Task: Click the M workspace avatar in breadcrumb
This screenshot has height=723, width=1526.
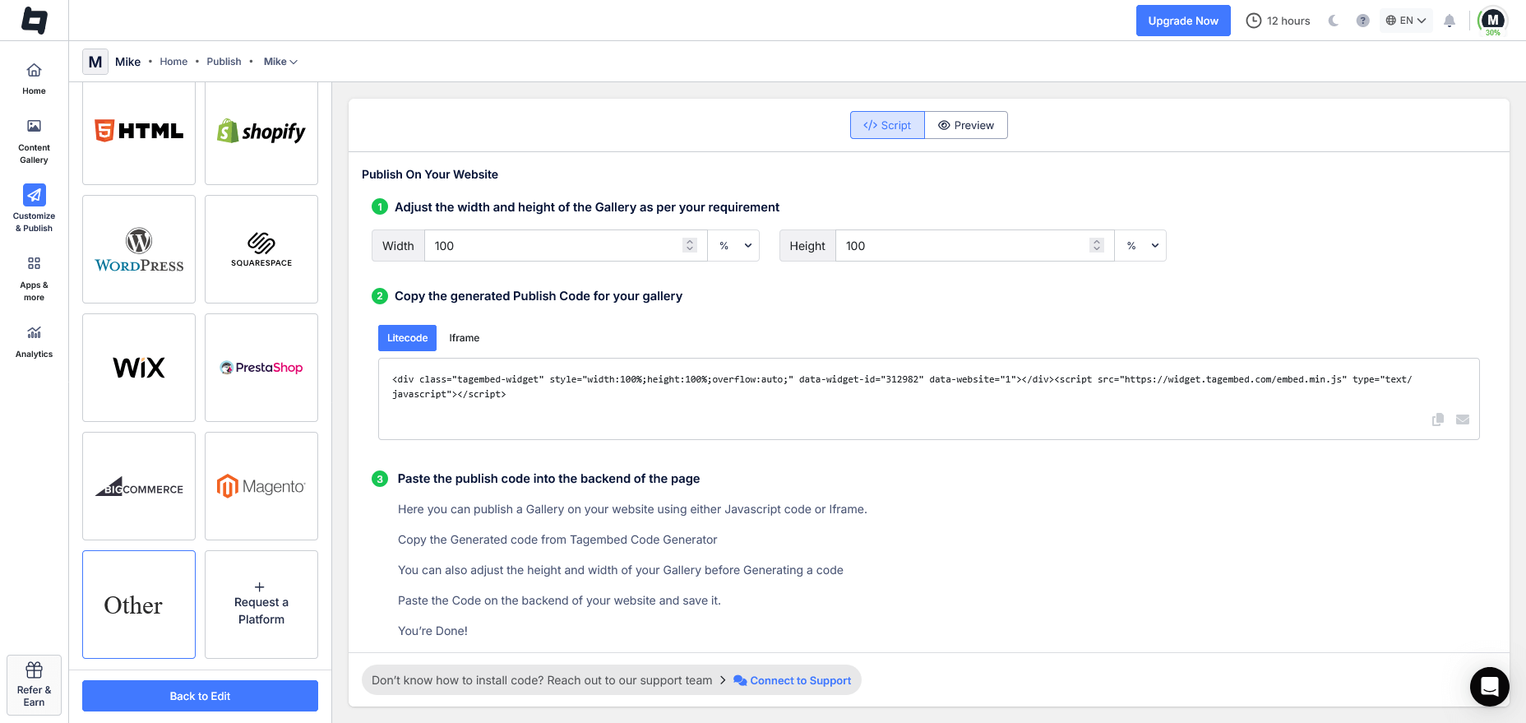Action: click(95, 62)
